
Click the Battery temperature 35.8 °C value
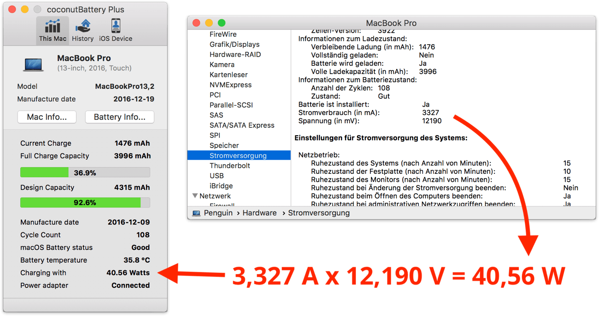(x=136, y=260)
